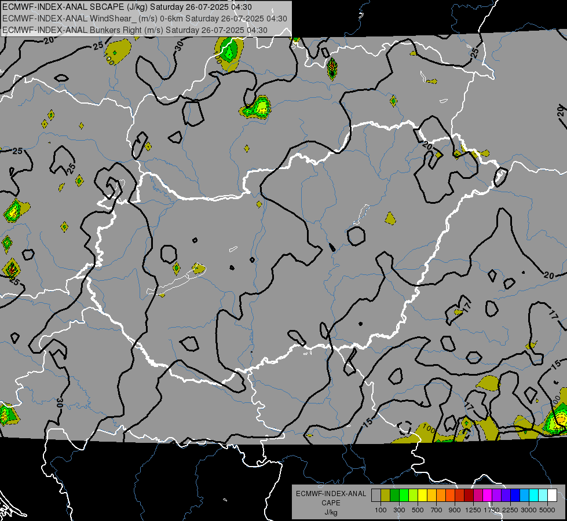Select the orange-red legend swatch
The width and height of the screenshot is (567, 521).
coord(450,496)
